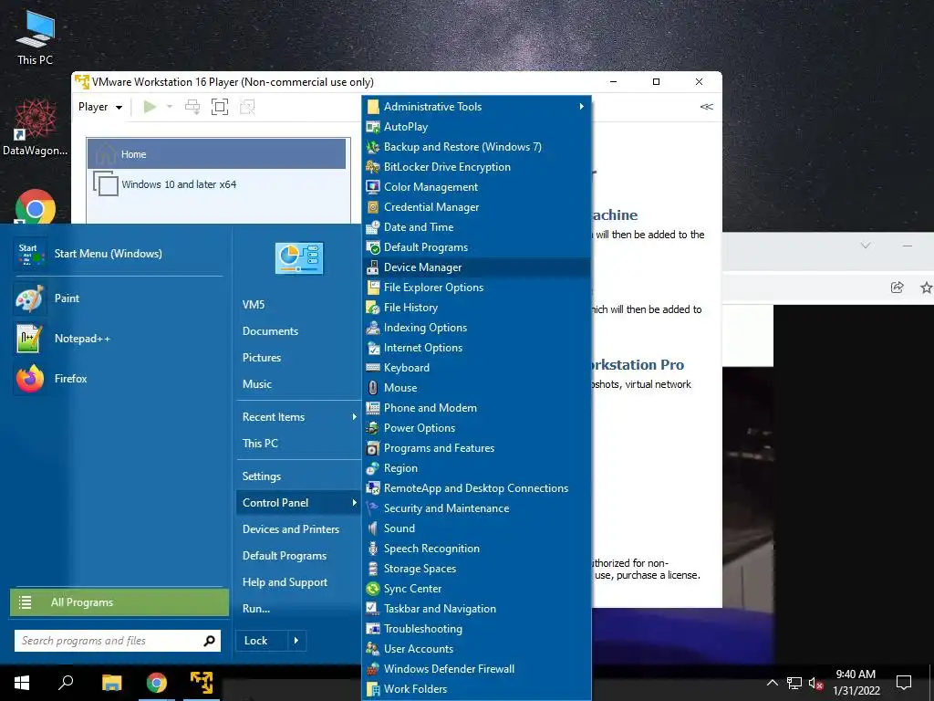
Task: Expand the Administrative Tools submenu arrow
Action: click(581, 107)
